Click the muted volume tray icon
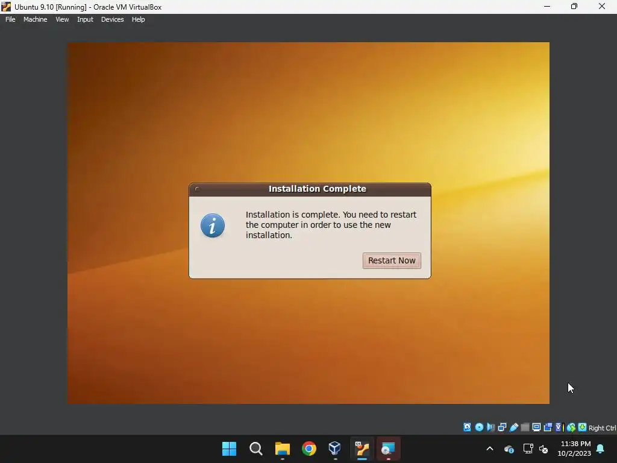 click(544, 449)
